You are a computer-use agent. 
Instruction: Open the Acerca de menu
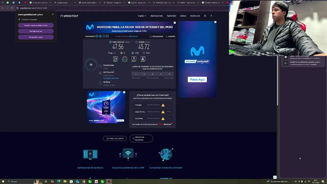(195, 16)
